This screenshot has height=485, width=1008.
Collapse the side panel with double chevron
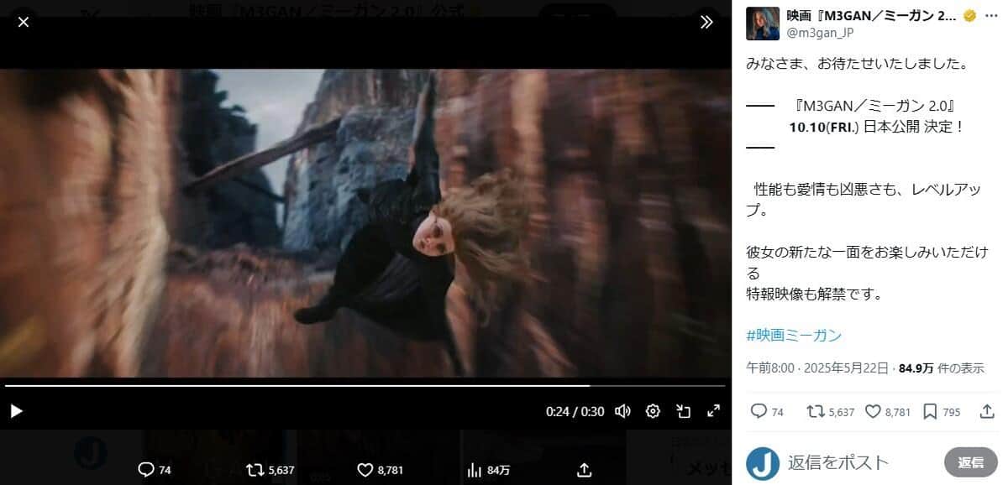[706, 22]
